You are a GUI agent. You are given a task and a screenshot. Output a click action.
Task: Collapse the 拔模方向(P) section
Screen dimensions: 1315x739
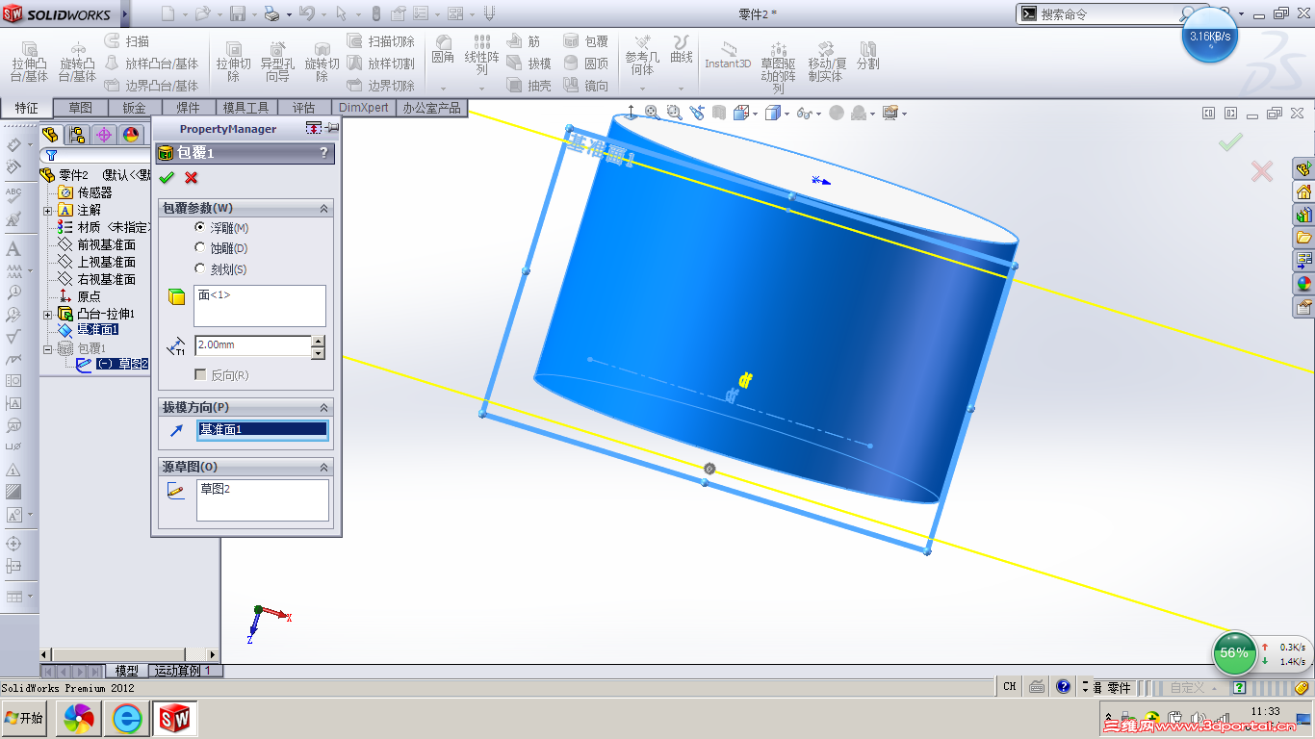tap(324, 408)
